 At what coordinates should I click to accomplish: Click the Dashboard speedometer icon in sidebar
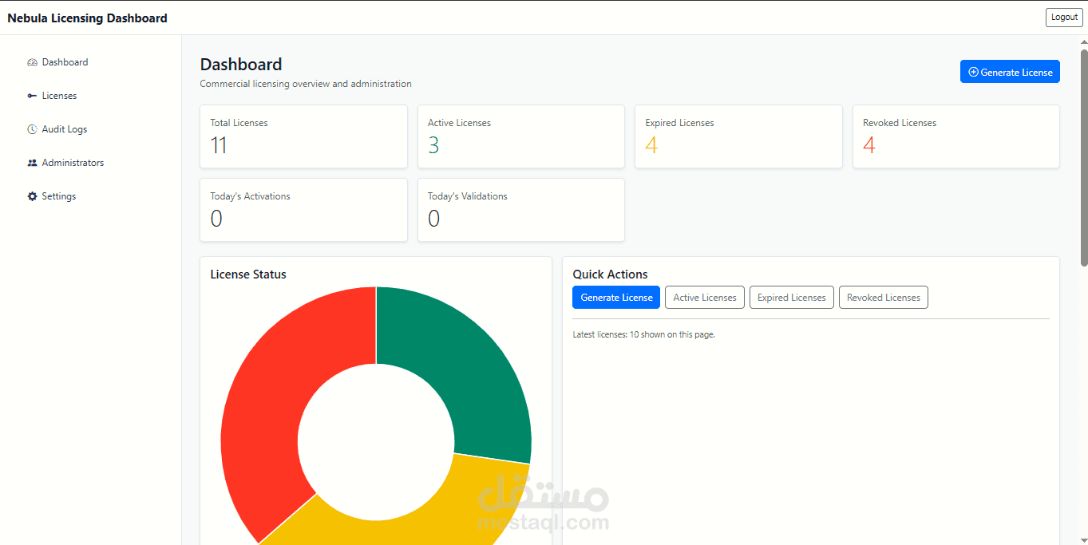point(32,62)
